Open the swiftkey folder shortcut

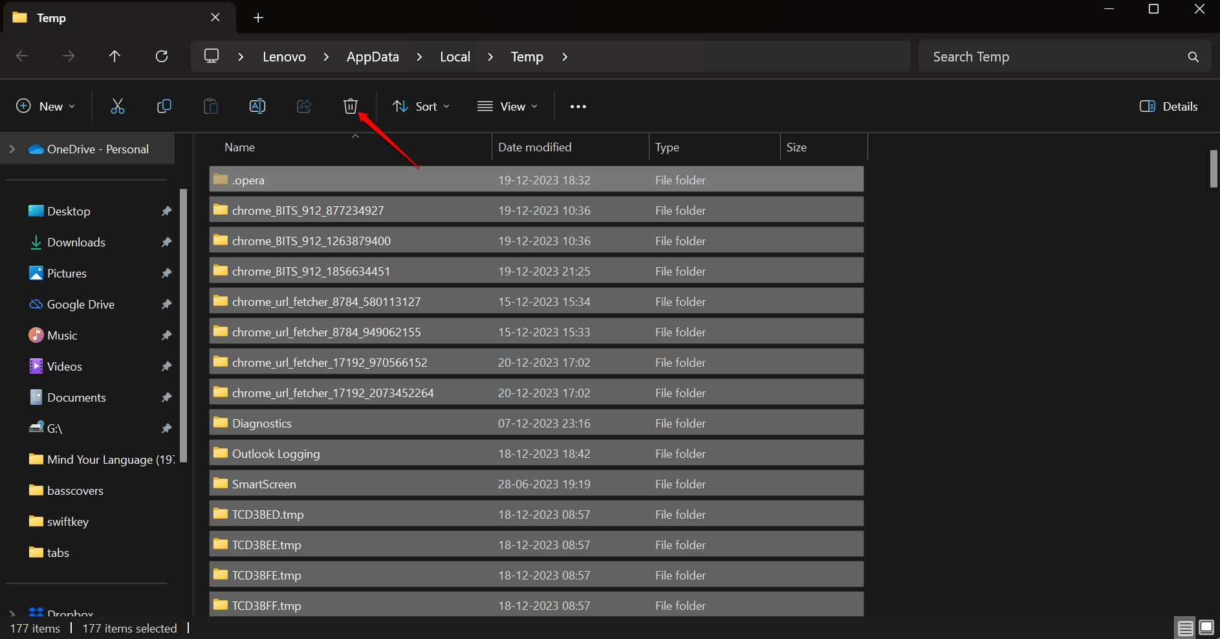point(58,521)
